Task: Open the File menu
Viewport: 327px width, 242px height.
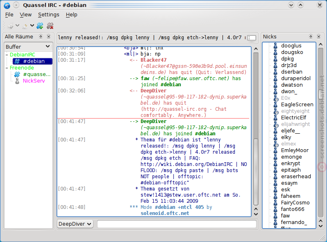Action: [x=9, y=15]
